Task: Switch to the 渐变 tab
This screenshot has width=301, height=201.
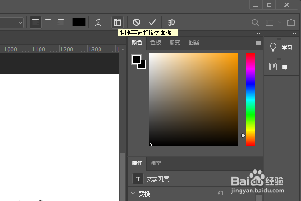Action: 174,42
